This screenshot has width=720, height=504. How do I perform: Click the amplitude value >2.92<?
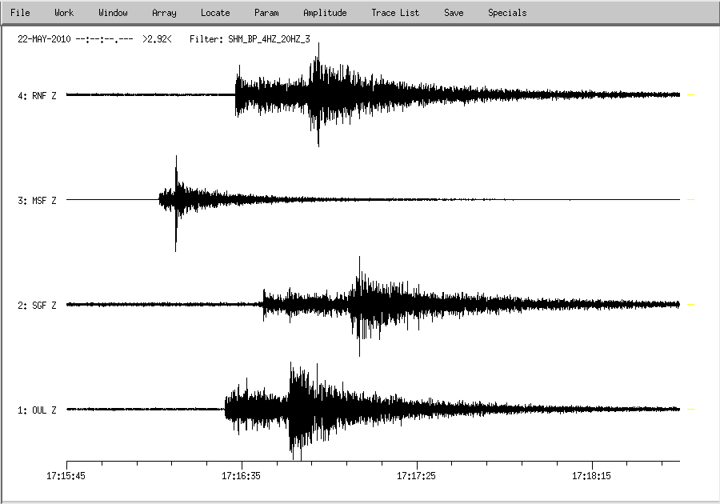coord(157,39)
